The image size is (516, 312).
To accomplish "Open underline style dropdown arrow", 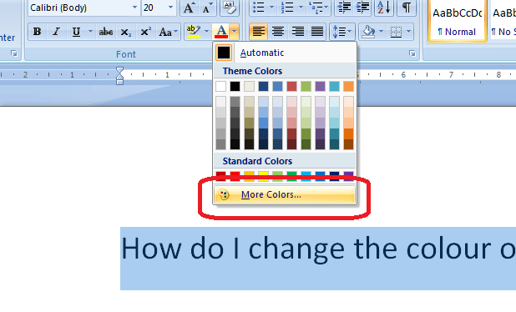I will (x=90, y=32).
